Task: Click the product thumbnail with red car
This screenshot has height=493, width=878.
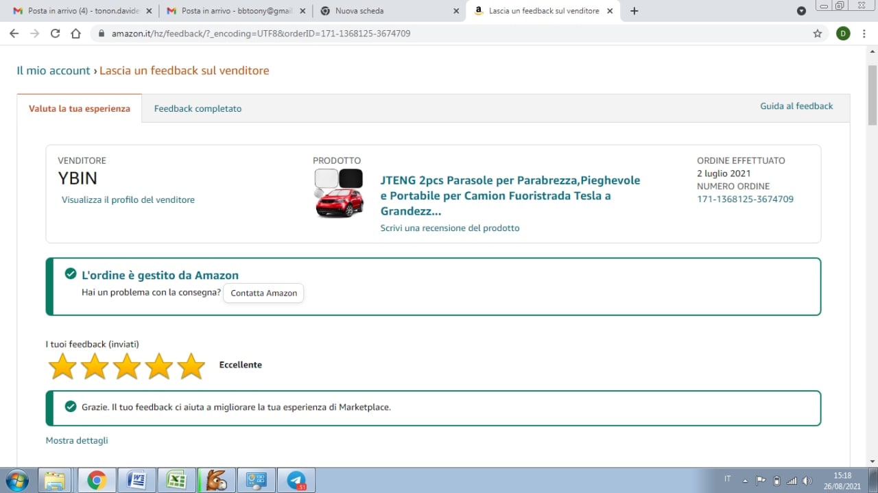Action: coord(339,193)
